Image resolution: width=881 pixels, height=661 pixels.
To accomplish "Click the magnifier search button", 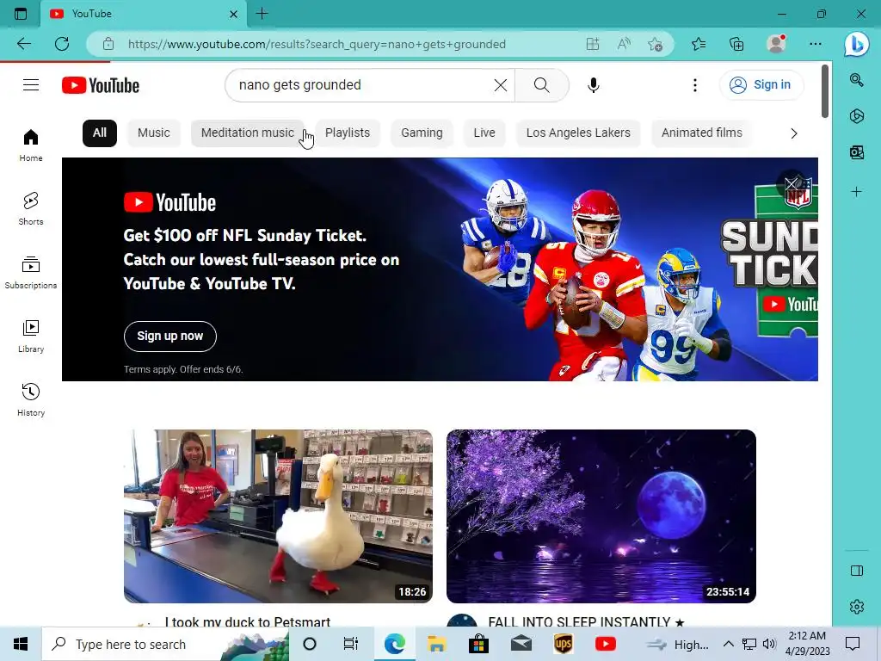I will pos(542,85).
